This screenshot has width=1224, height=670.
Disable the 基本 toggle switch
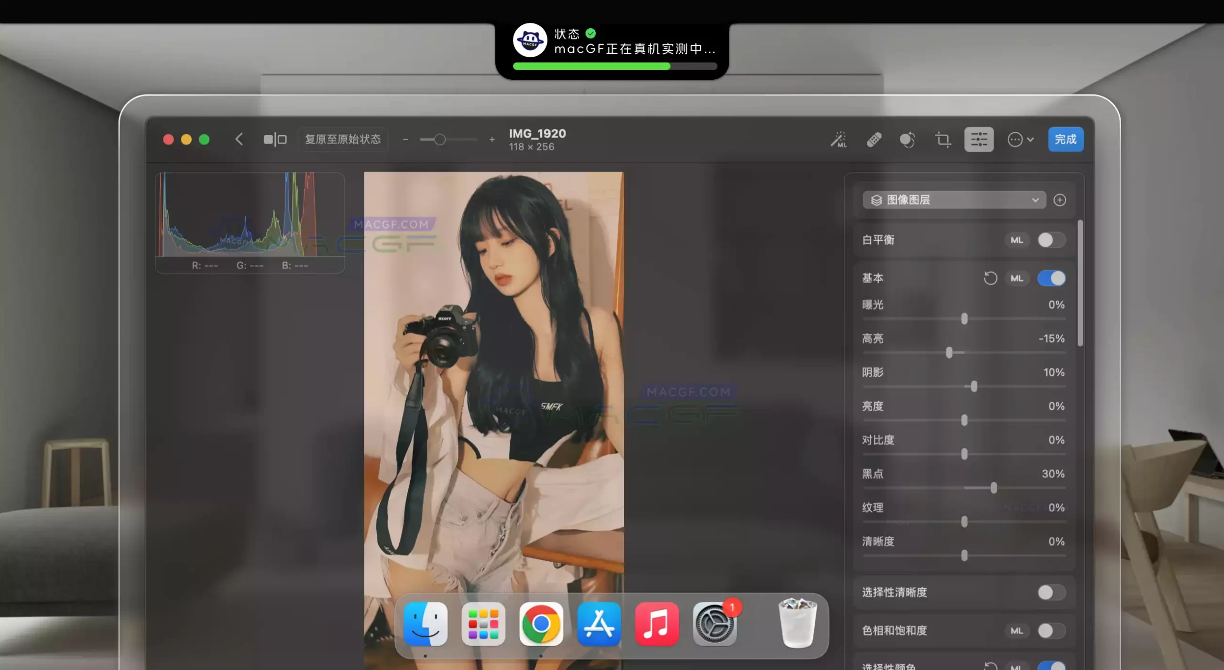pos(1051,278)
